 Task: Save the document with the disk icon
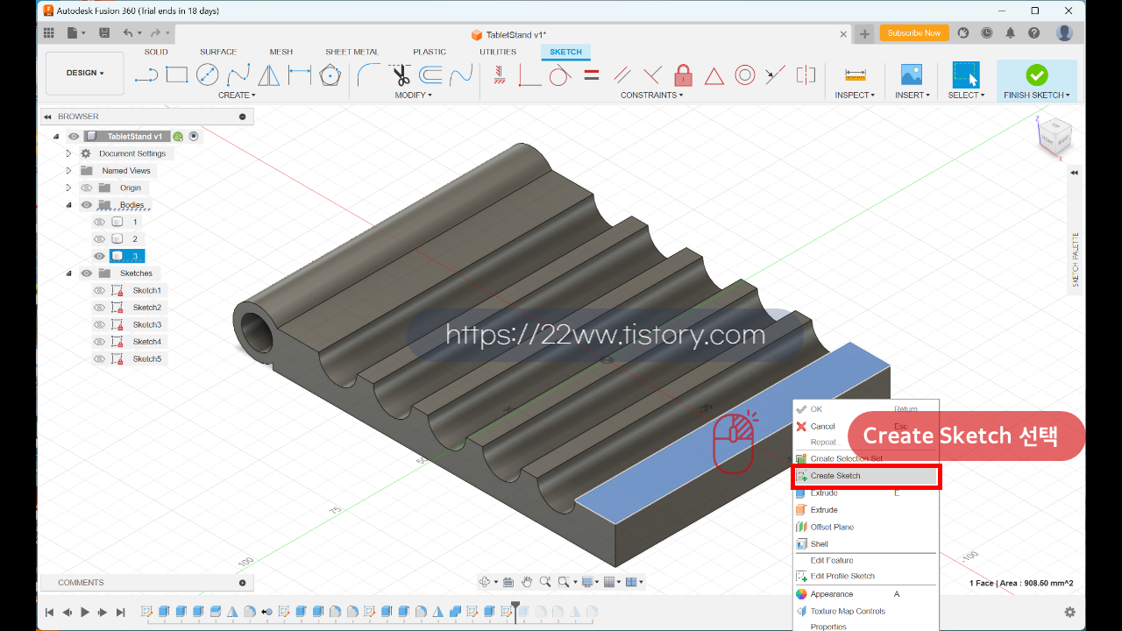click(104, 32)
